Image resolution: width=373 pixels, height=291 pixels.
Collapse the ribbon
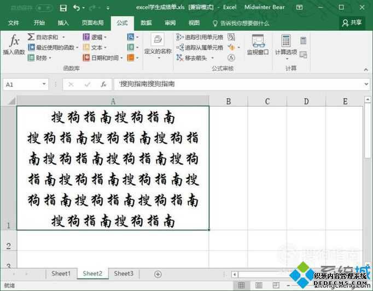366,69
